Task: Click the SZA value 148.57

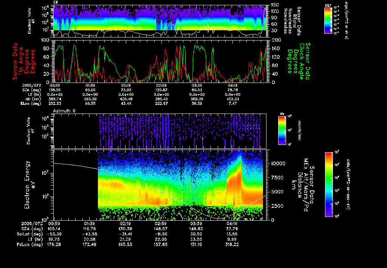Action: (x=160, y=229)
